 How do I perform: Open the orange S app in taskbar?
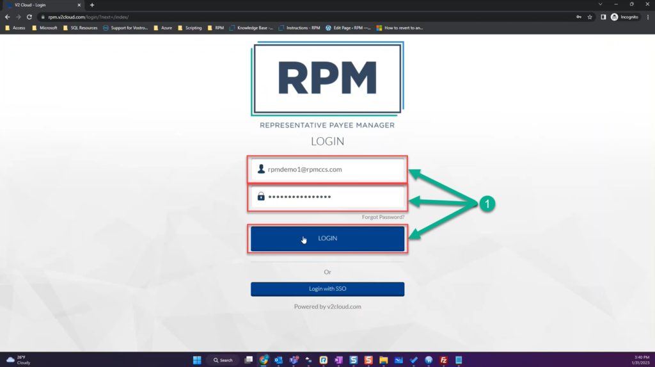coord(368,360)
